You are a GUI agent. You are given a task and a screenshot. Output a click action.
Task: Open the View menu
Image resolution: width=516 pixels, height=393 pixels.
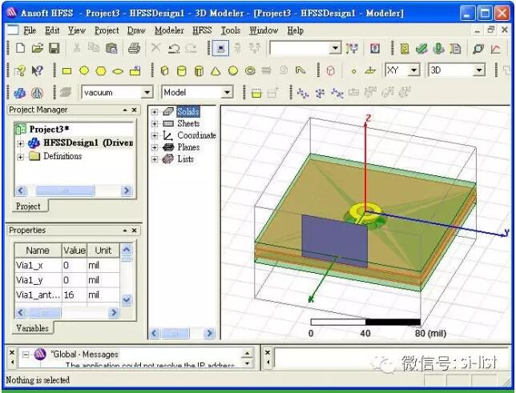point(77,30)
